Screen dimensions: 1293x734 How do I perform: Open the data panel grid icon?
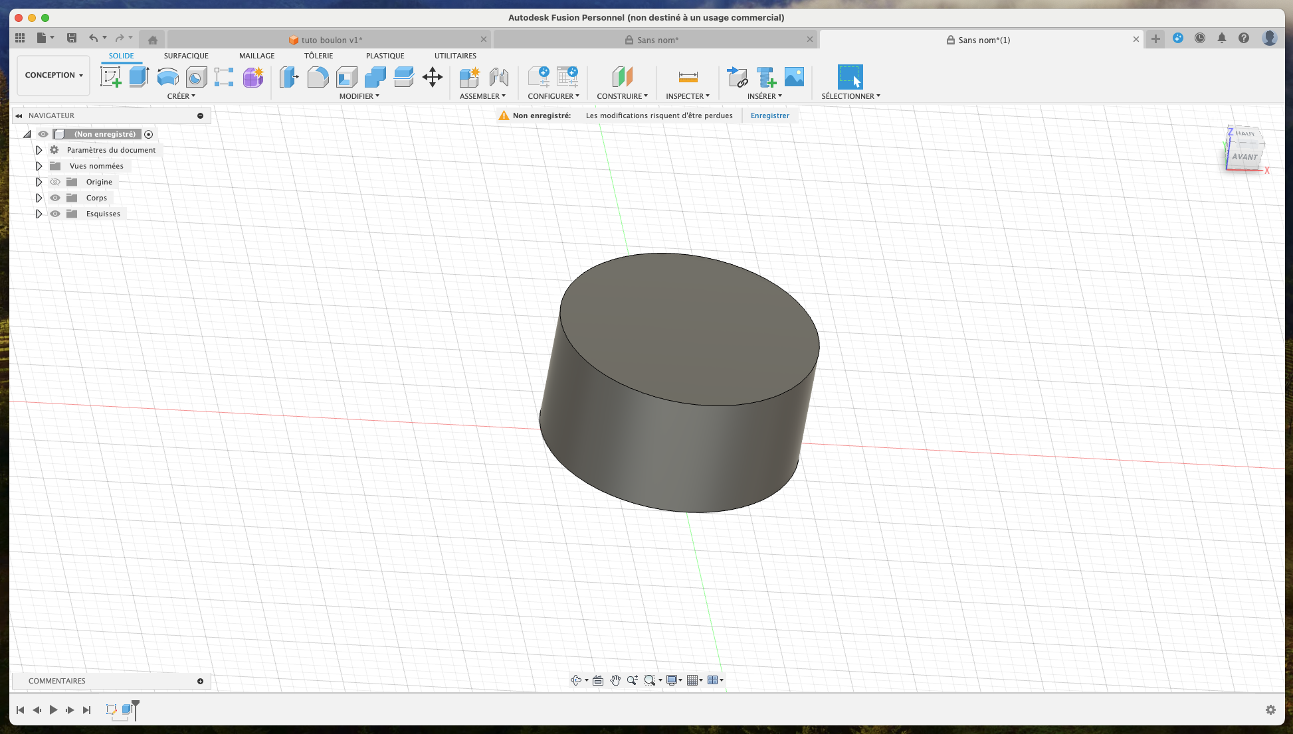[20, 38]
